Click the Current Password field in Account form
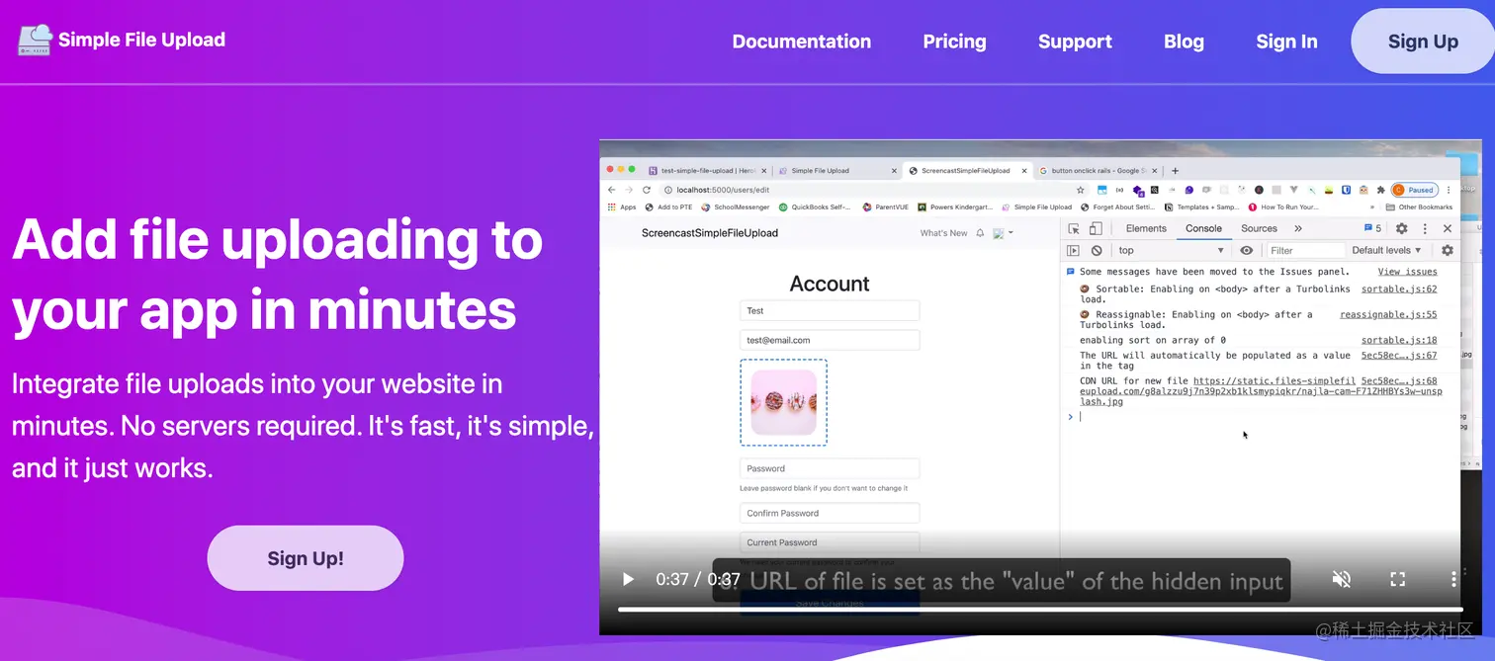This screenshot has height=661, width=1495. 830,542
